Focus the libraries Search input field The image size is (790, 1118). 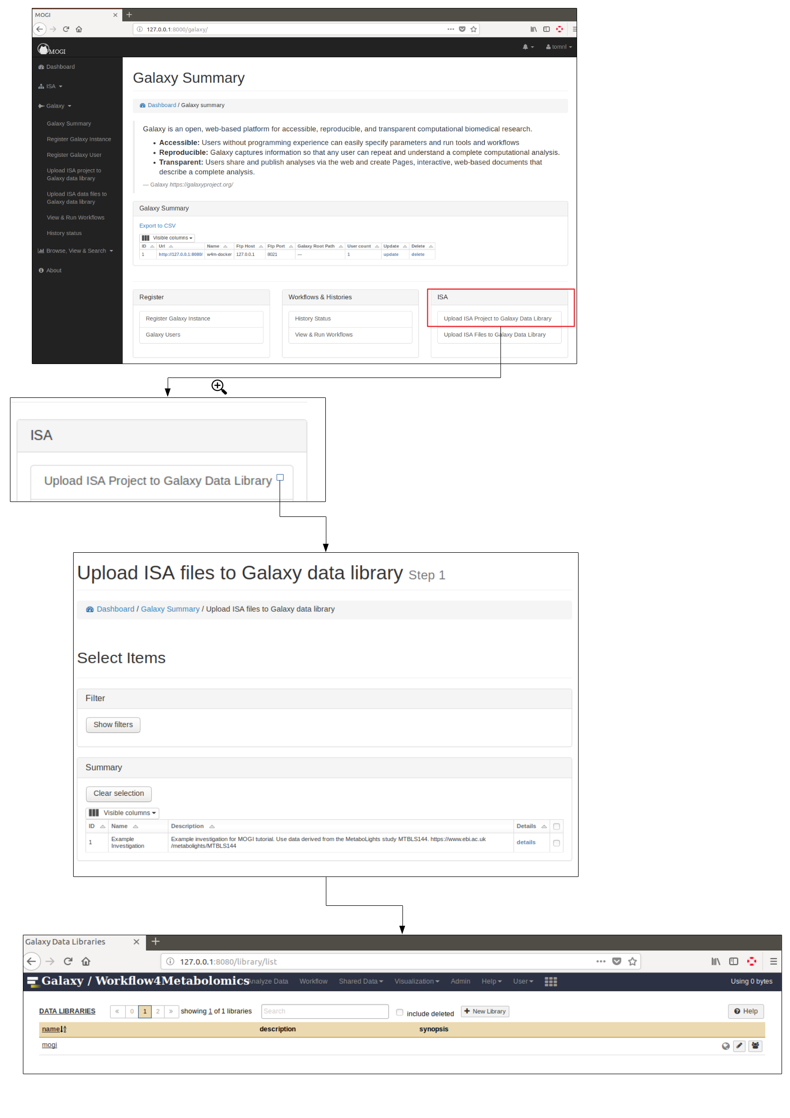(325, 1011)
